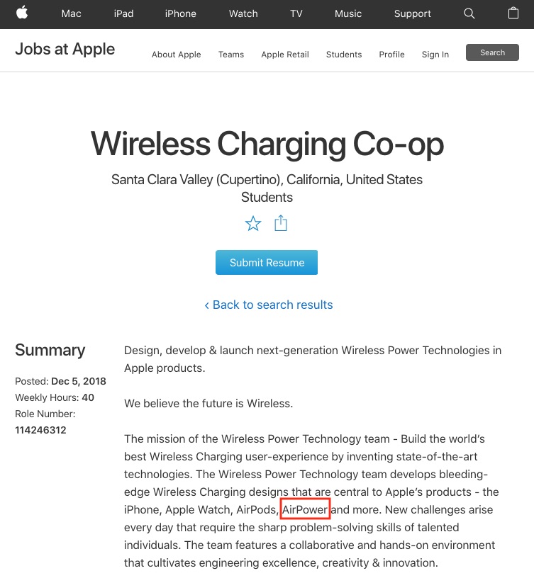Select Music in the top navigation
The image size is (534, 578).
pyautogui.click(x=348, y=13)
